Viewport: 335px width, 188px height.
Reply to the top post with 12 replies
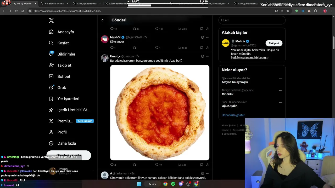[x=112, y=29]
